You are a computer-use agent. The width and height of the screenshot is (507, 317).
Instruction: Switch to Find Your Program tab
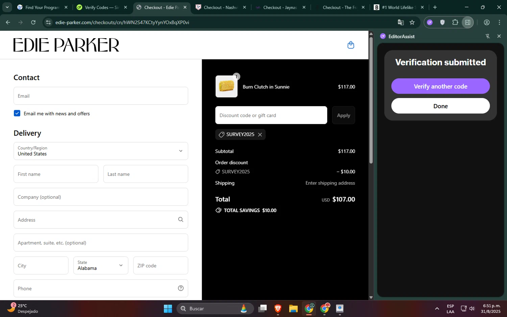pyautogui.click(x=42, y=7)
